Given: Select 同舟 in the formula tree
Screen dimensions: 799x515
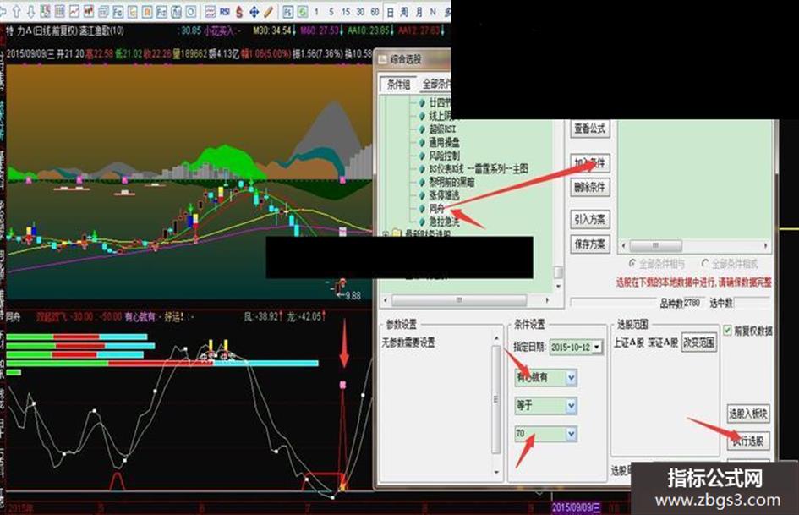Looking at the screenshot, I should coord(436,209).
